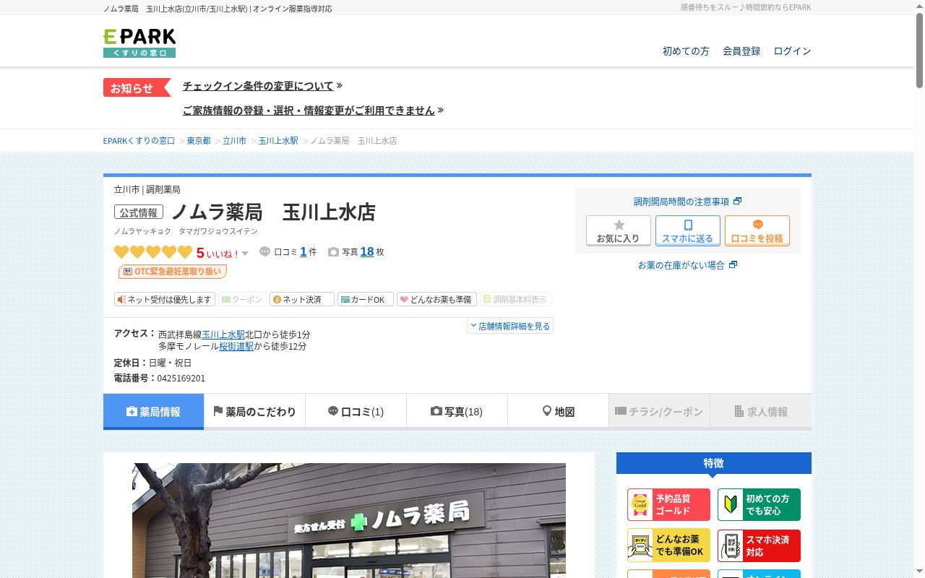This screenshot has width=925, height=578.
Task: Go to 立川市 breadcrumb
Action: point(234,141)
